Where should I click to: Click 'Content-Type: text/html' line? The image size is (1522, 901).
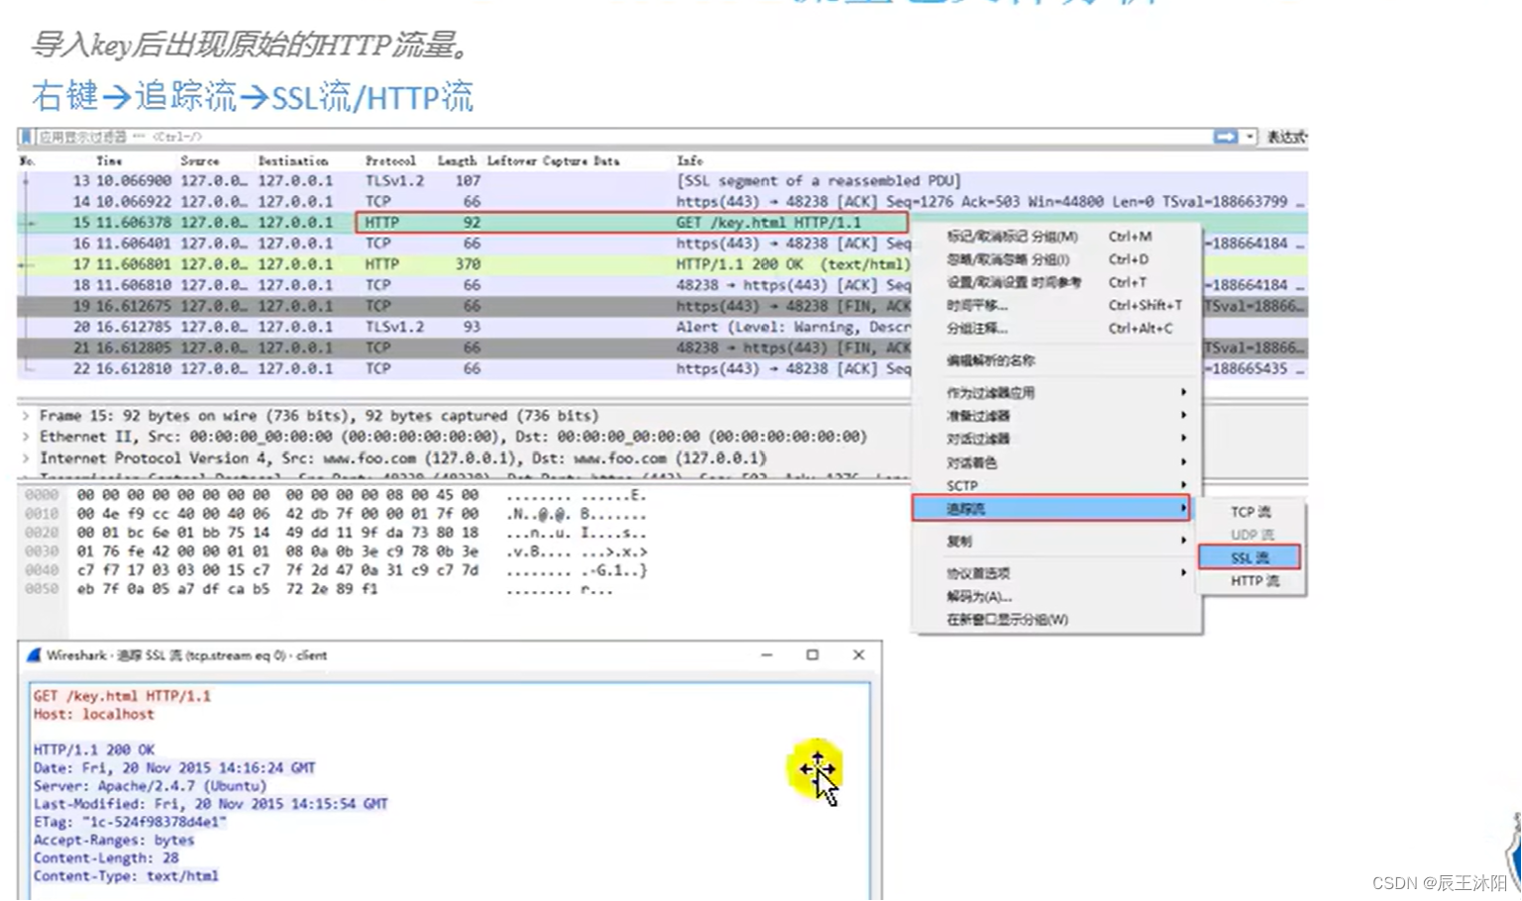click(x=126, y=876)
